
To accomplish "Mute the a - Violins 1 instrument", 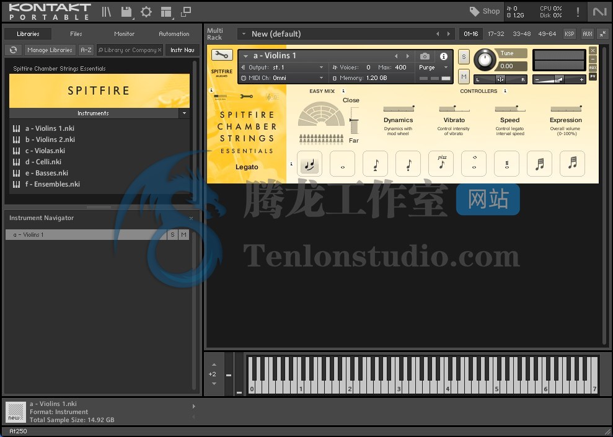I will [x=464, y=77].
